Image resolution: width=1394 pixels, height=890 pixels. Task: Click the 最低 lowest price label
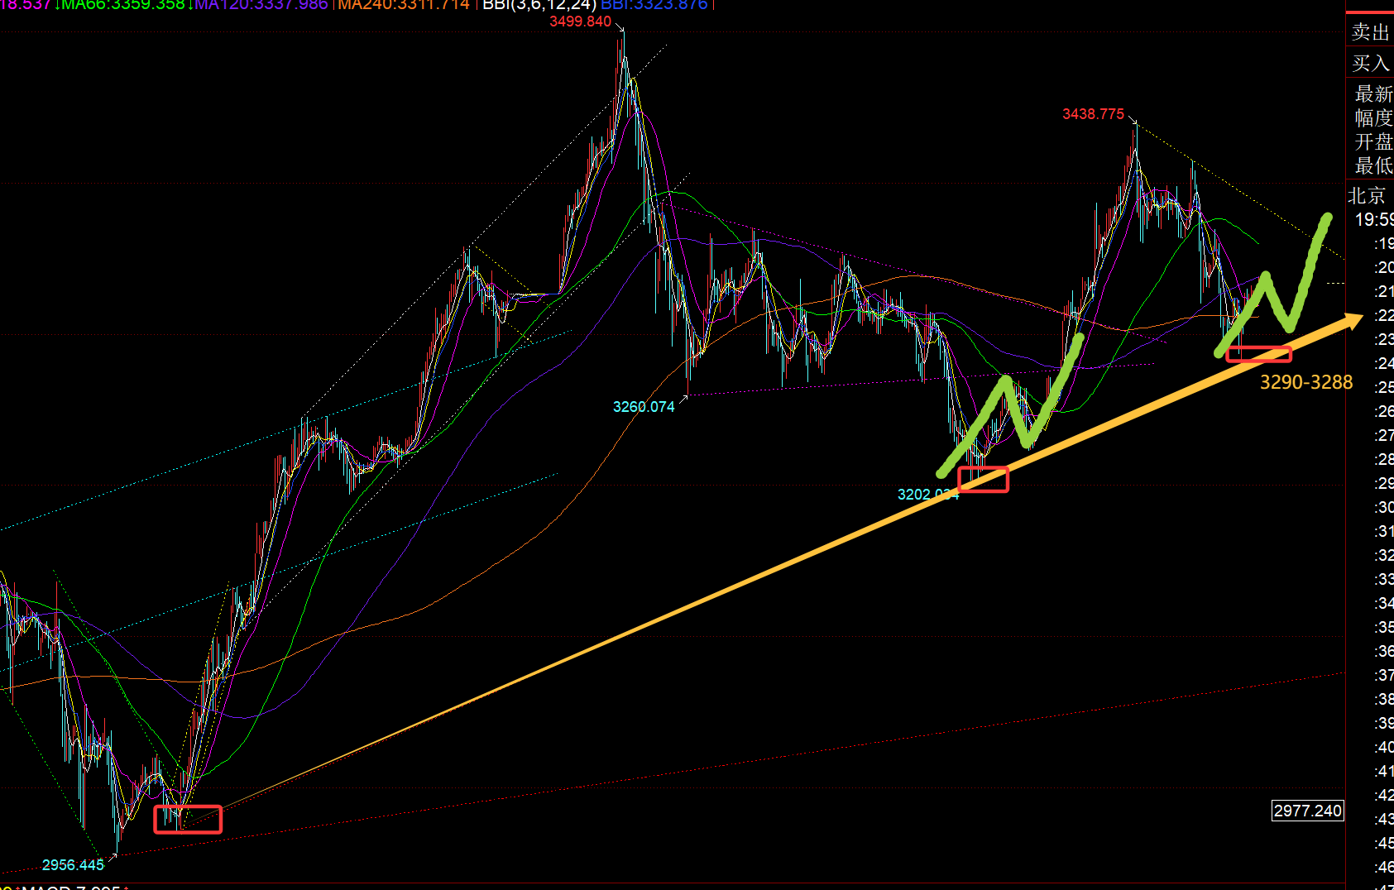pos(1372,165)
